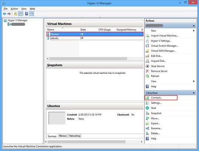The height and width of the screenshot is (151, 199).
Task: Click the Help icon under Ubuntux actions
Action: coord(147,138)
